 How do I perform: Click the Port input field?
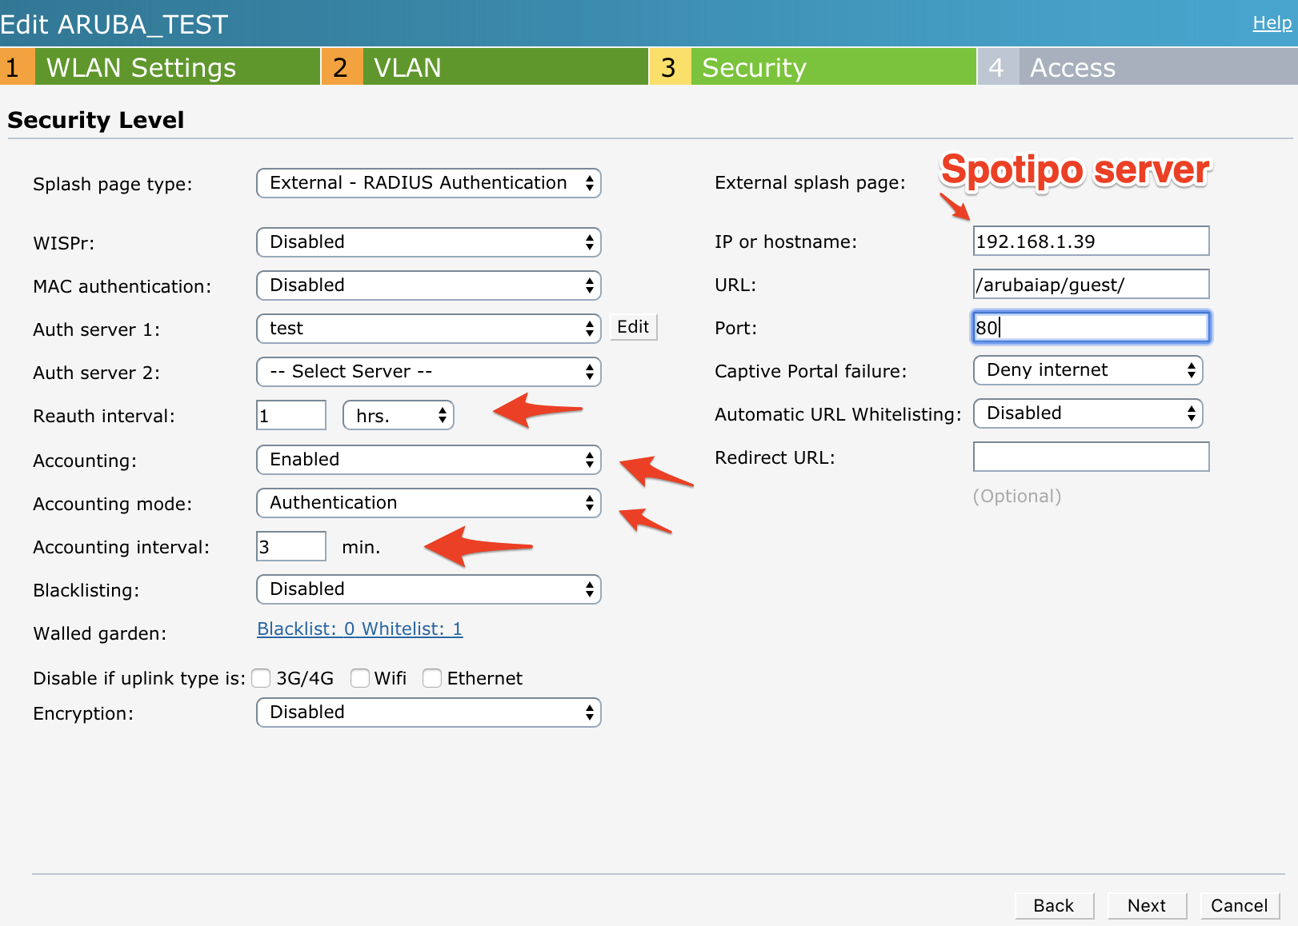(1091, 327)
